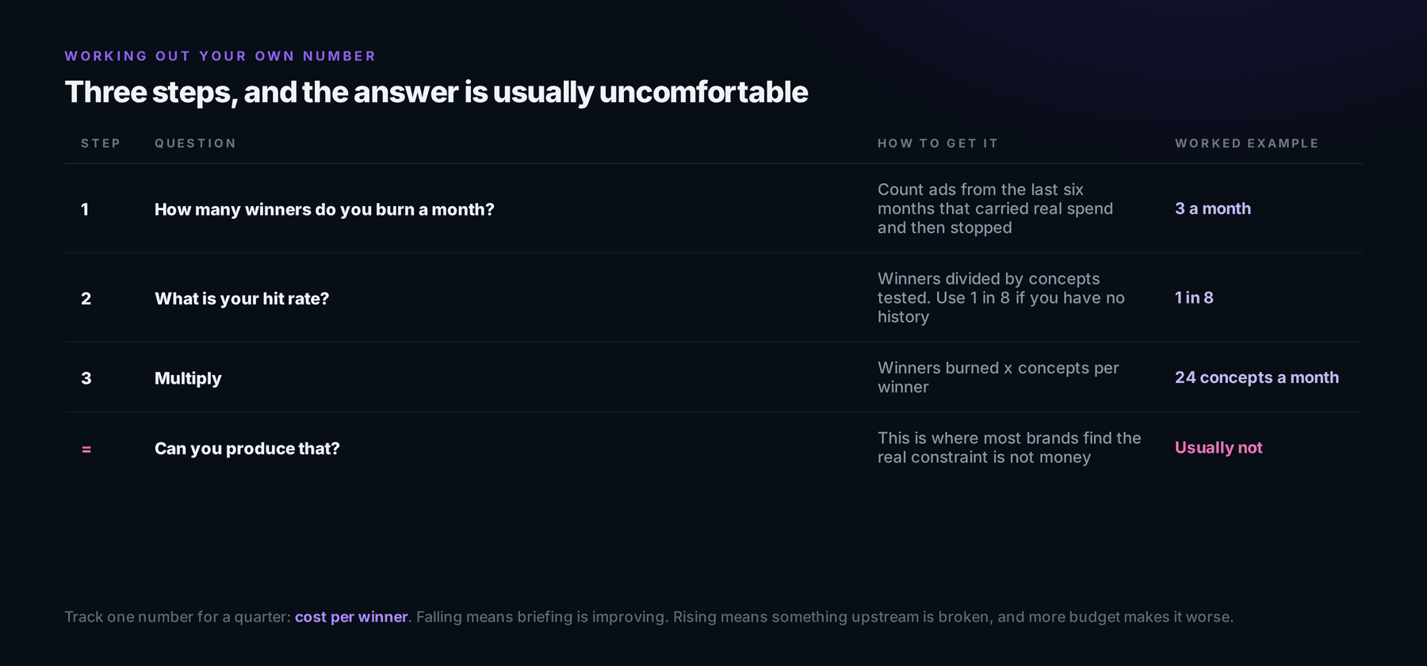Select 'How many winners do you burn a month?'

(324, 209)
